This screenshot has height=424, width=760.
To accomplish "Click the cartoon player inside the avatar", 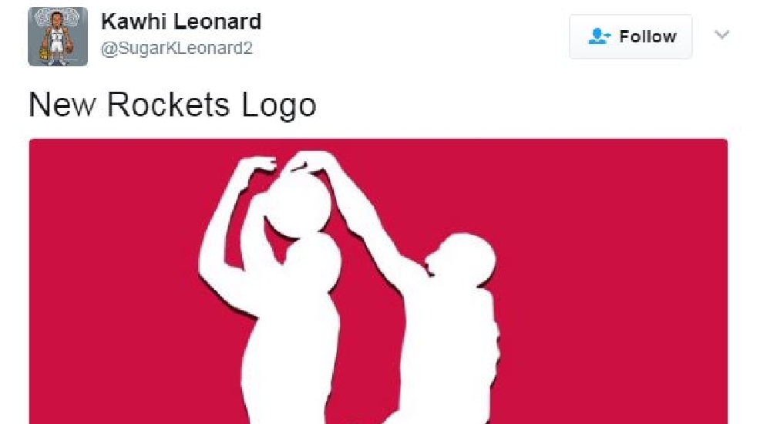I will coord(57,38).
